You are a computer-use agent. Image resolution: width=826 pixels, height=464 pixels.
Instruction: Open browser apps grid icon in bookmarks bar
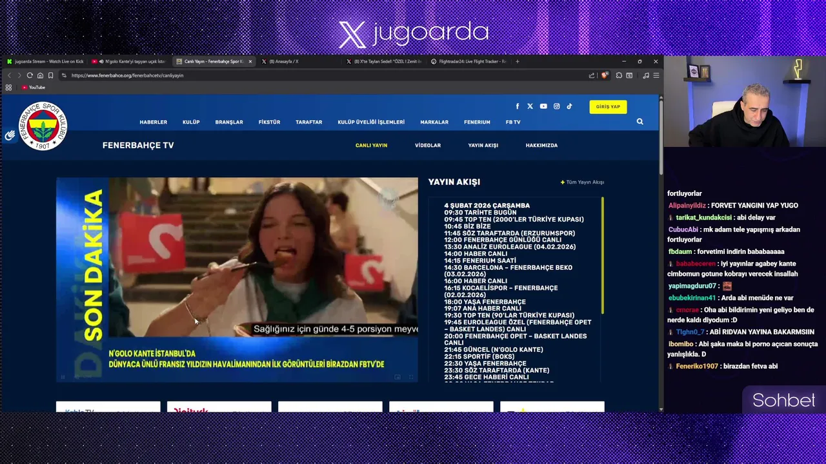pos(9,88)
